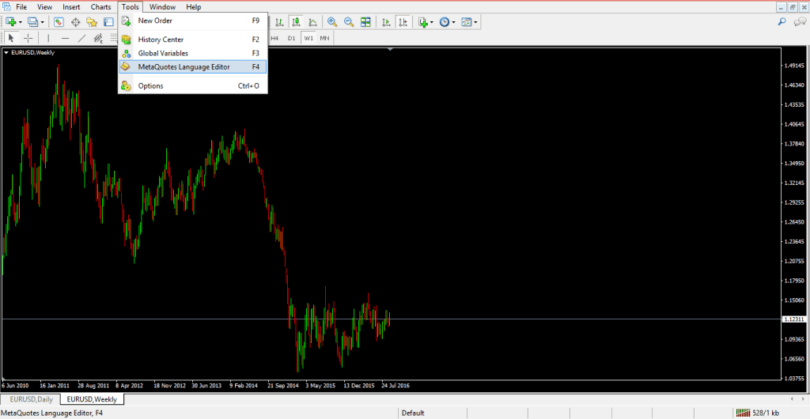Switch to the EURUSD,Daily chart tab
Image resolution: width=810 pixels, height=419 pixels.
pos(31,399)
